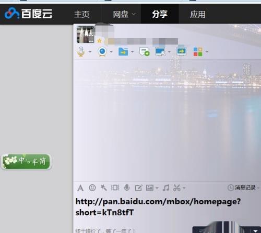Image resolution: width=261 pixels, height=233 pixels.
Task: Expand the video call dropdown arrow
Action: pos(111,52)
